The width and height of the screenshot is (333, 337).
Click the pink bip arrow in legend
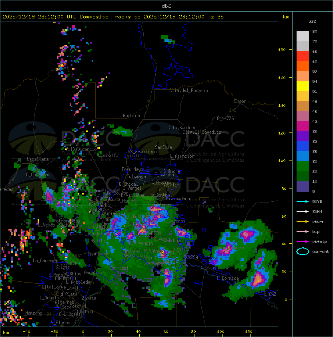(303, 232)
